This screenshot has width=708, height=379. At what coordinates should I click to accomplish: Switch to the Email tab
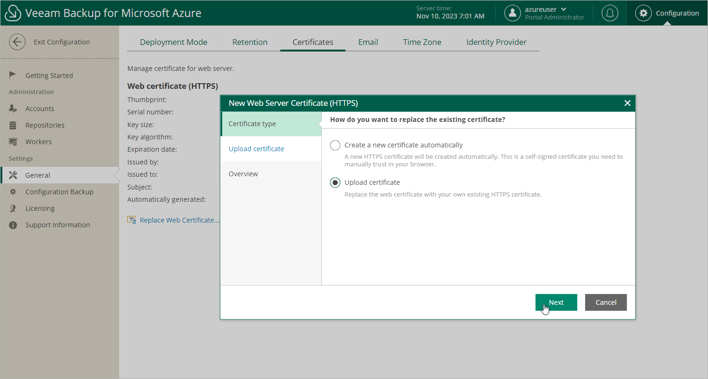[x=368, y=42]
